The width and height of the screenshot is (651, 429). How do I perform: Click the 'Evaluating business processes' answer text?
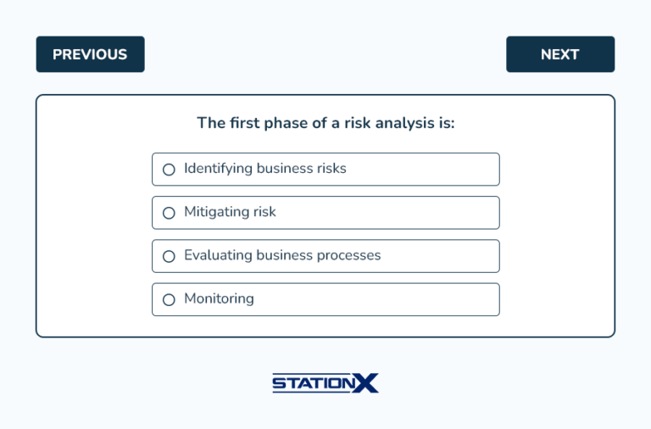tap(282, 255)
